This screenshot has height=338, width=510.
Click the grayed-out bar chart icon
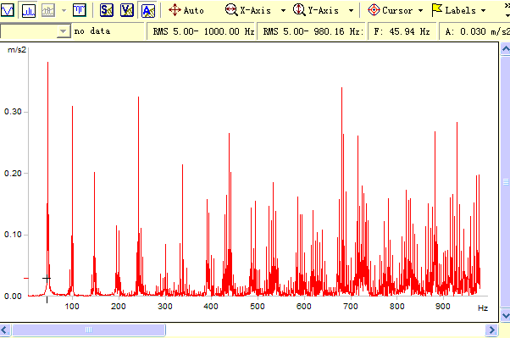pos(48,10)
